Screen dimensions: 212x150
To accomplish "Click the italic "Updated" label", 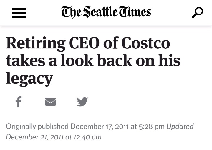I will [x=180, y=127].
